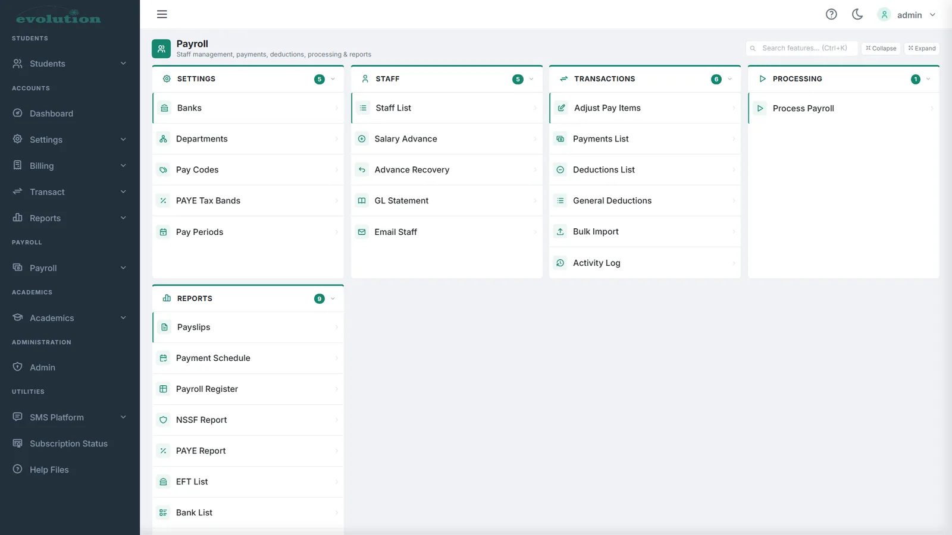952x535 pixels.
Task: Click the Activity Log history icon
Action: coord(560,263)
